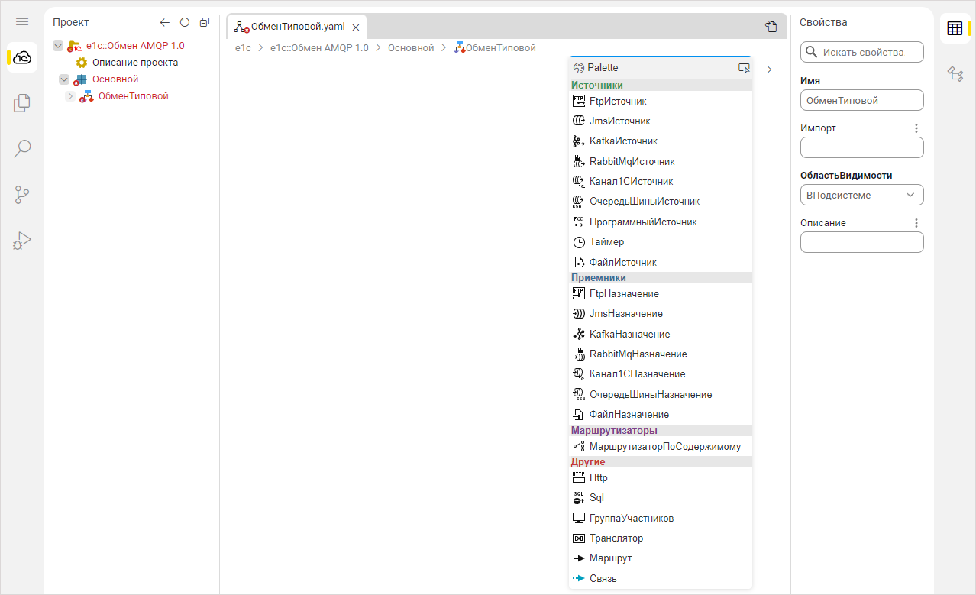Open Описание проекта in the tree

point(135,63)
